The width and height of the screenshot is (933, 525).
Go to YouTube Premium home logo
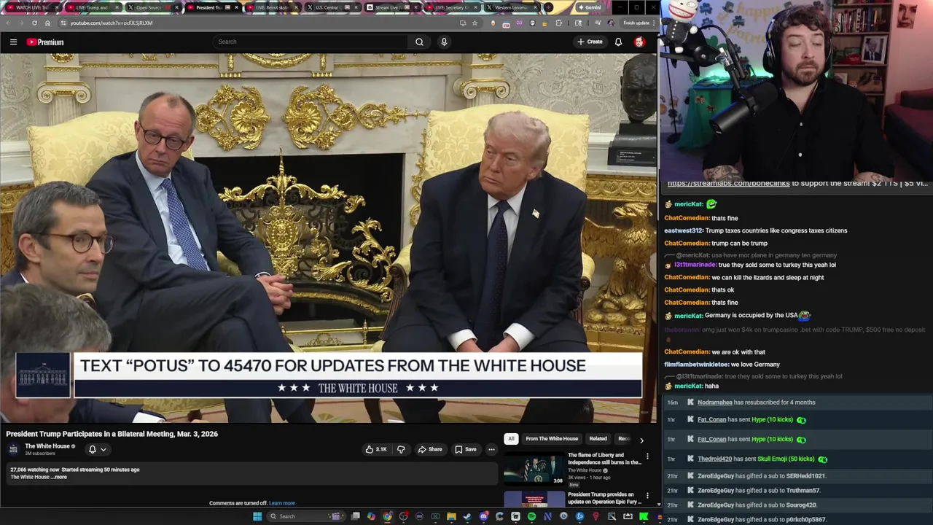coord(45,42)
